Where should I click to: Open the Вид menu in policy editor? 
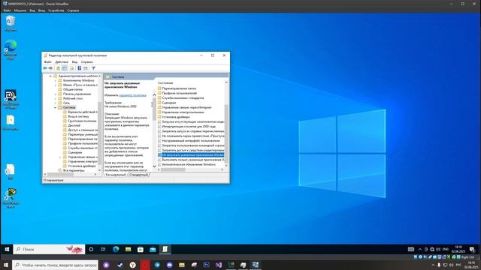coord(74,61)
